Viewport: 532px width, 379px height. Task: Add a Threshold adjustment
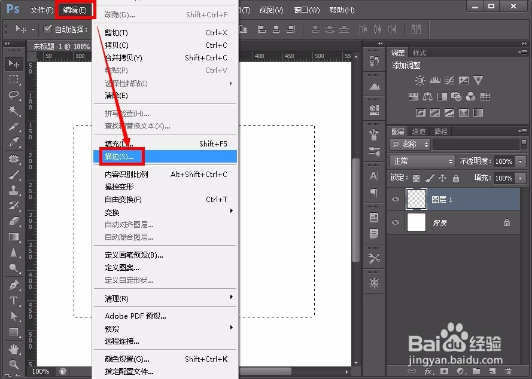[x=449, y=112]
